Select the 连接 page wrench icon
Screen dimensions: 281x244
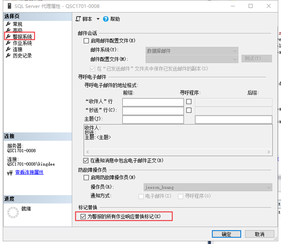(8, 49)
